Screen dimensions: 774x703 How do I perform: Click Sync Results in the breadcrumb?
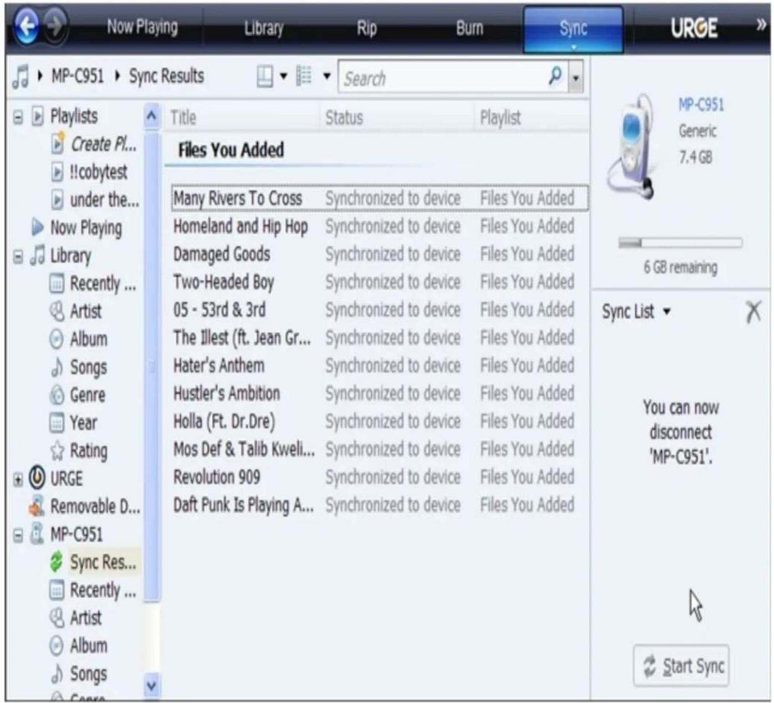[x=166, y=77]
